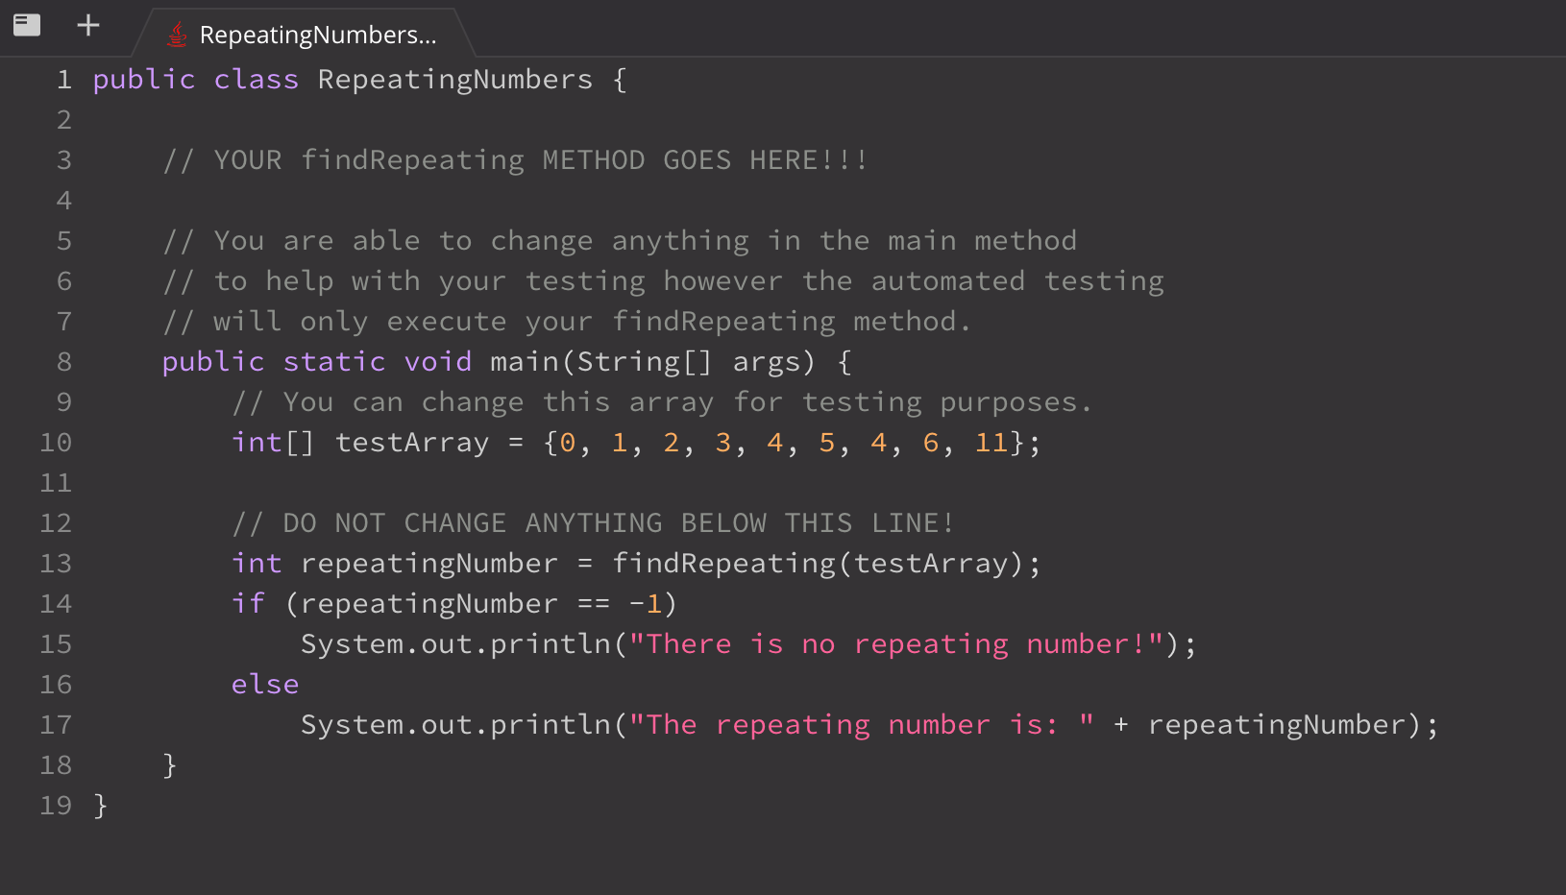Click line number 10 beside the array
Image resolution: width=1566 pixels, height=895 pixels.
(56, 442)
